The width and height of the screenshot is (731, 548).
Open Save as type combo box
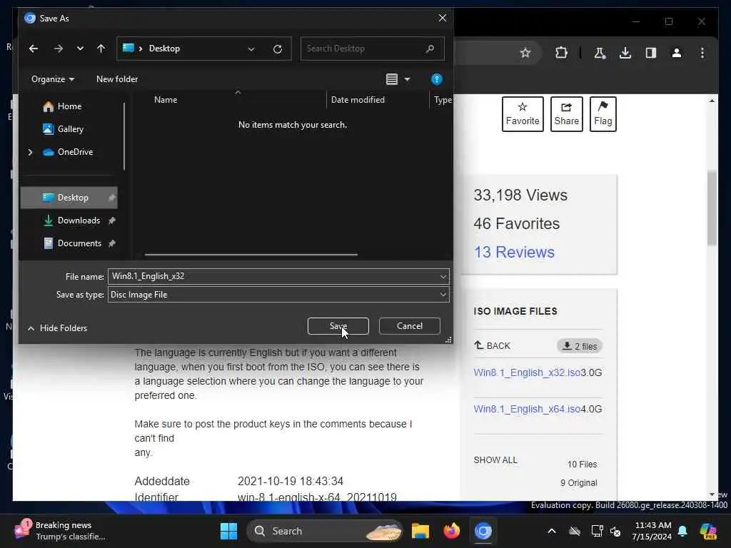(x=278, y=295)
